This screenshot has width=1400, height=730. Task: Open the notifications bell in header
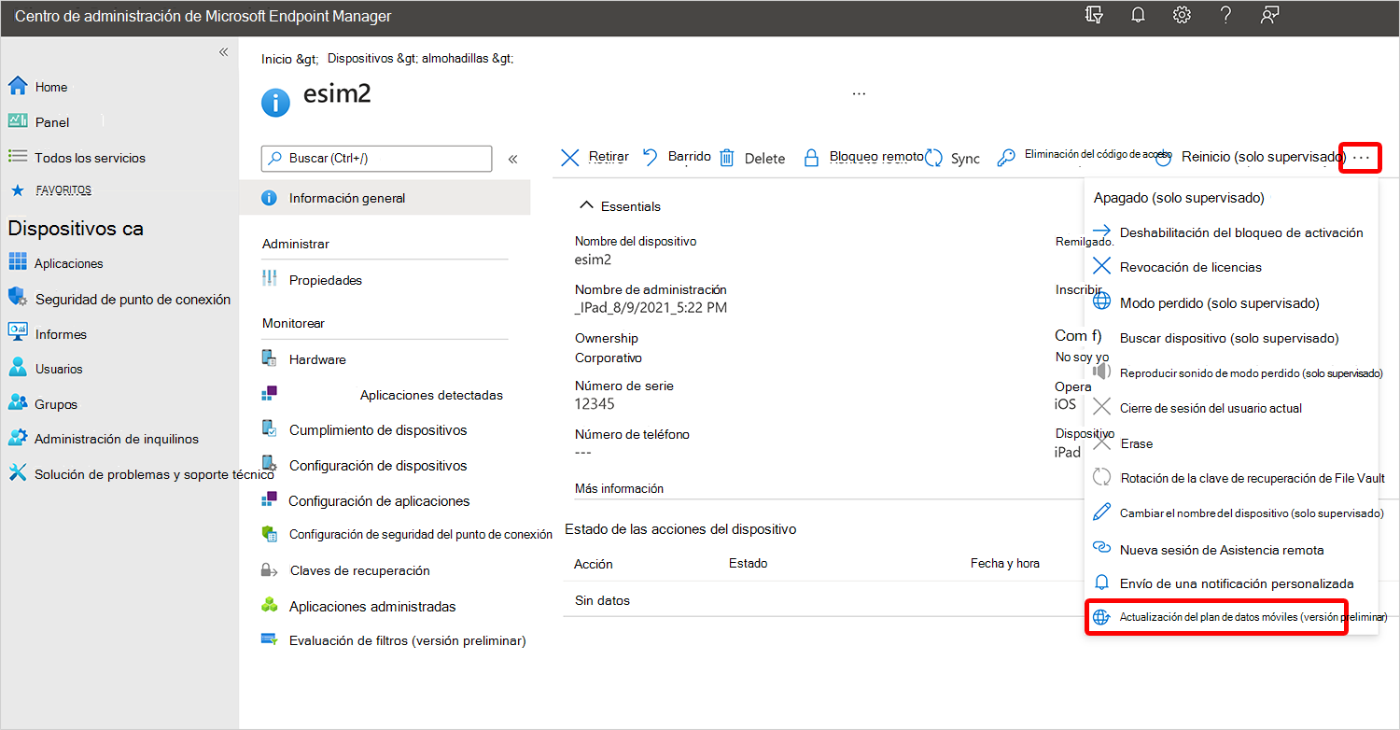1138,16
